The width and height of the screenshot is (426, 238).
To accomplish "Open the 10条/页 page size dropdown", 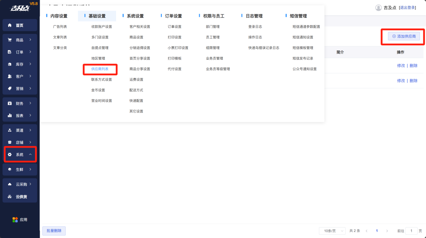I will (332, 231).
